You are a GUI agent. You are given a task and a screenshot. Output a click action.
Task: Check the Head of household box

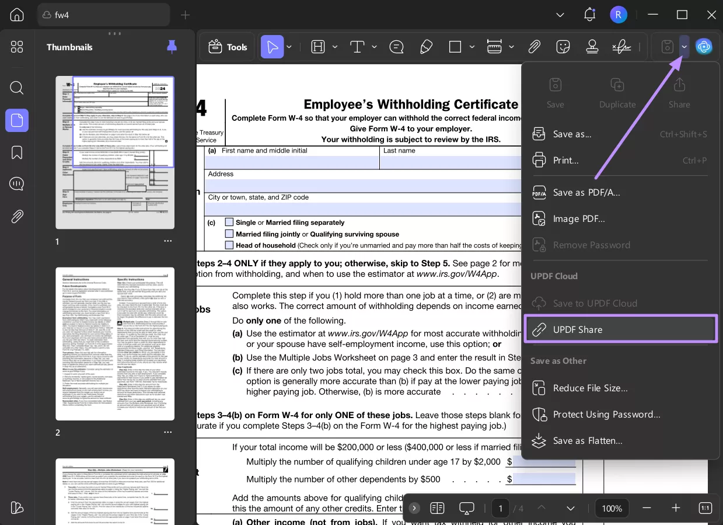click(229, 245)
